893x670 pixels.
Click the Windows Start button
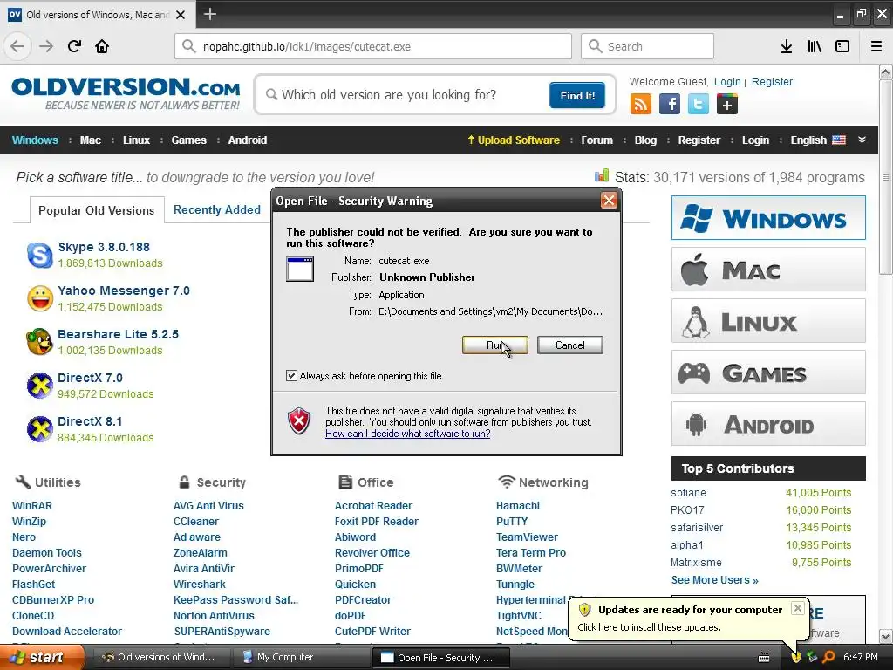42,657
